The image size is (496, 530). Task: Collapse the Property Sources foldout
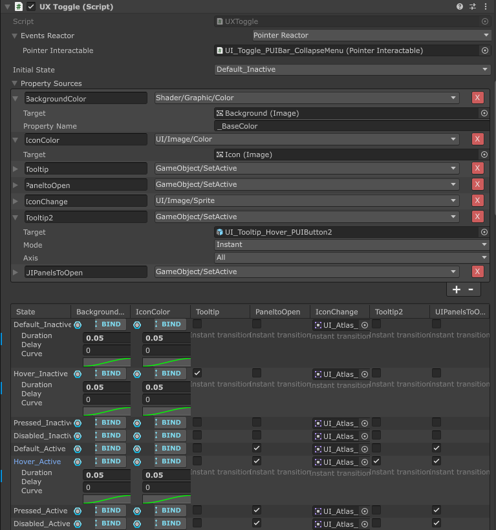[x=14, y=83]
